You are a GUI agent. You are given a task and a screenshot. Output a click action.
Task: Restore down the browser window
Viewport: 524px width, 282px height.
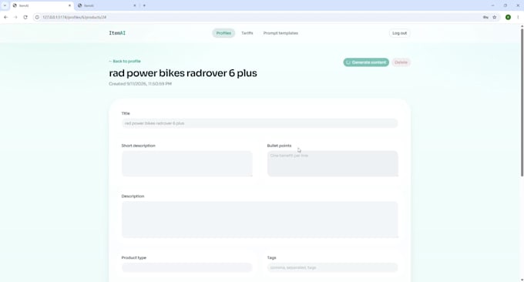tap(506, 5)
